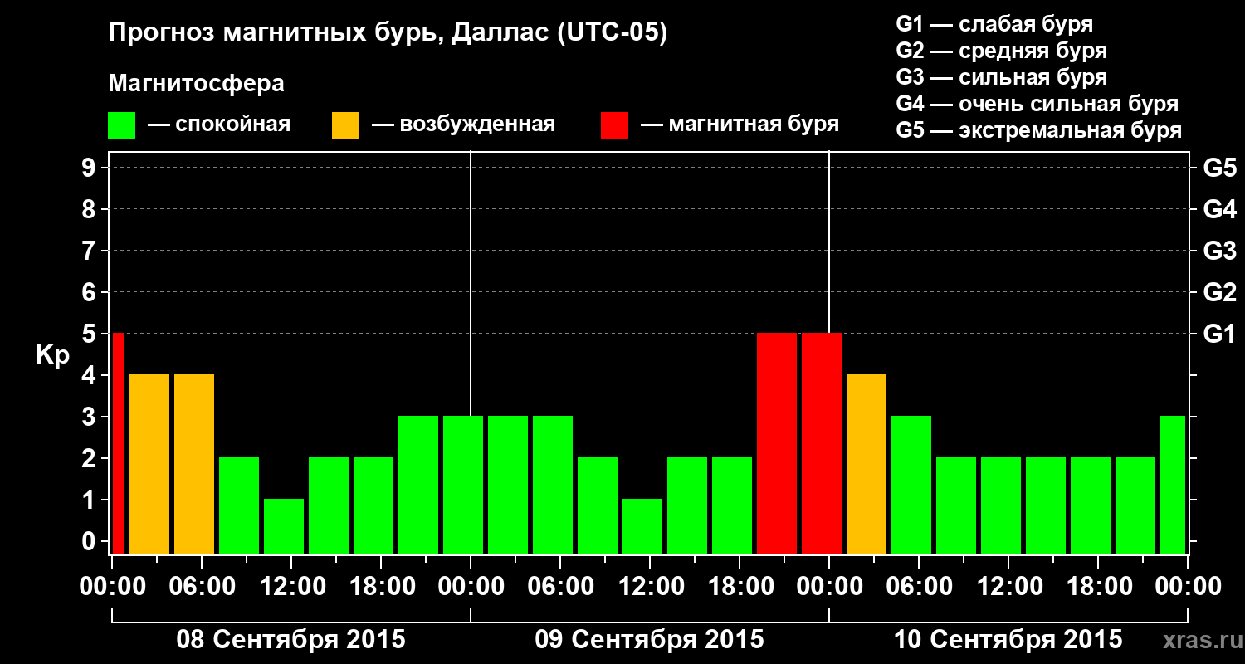Screen dimensions: 1245x664
Task: Click the 'Магнитосфера' heading
Action: pyautogui.click(x=196, y=84)
